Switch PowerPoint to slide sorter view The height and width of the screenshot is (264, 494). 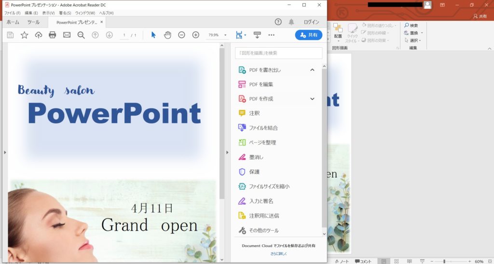[397, 261]
